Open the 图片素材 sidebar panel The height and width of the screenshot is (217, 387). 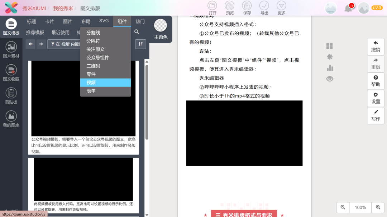point(11,50)
